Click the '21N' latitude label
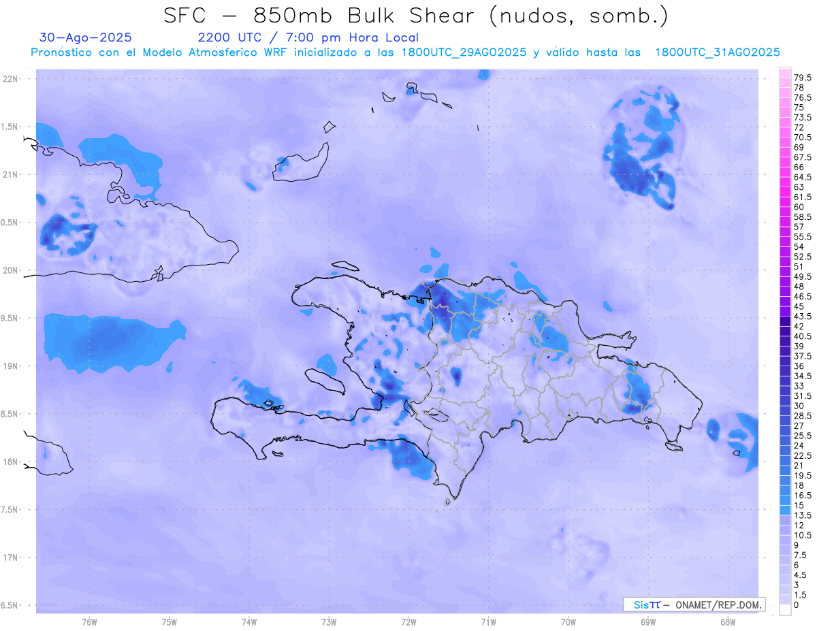 [x=12, y=174]
